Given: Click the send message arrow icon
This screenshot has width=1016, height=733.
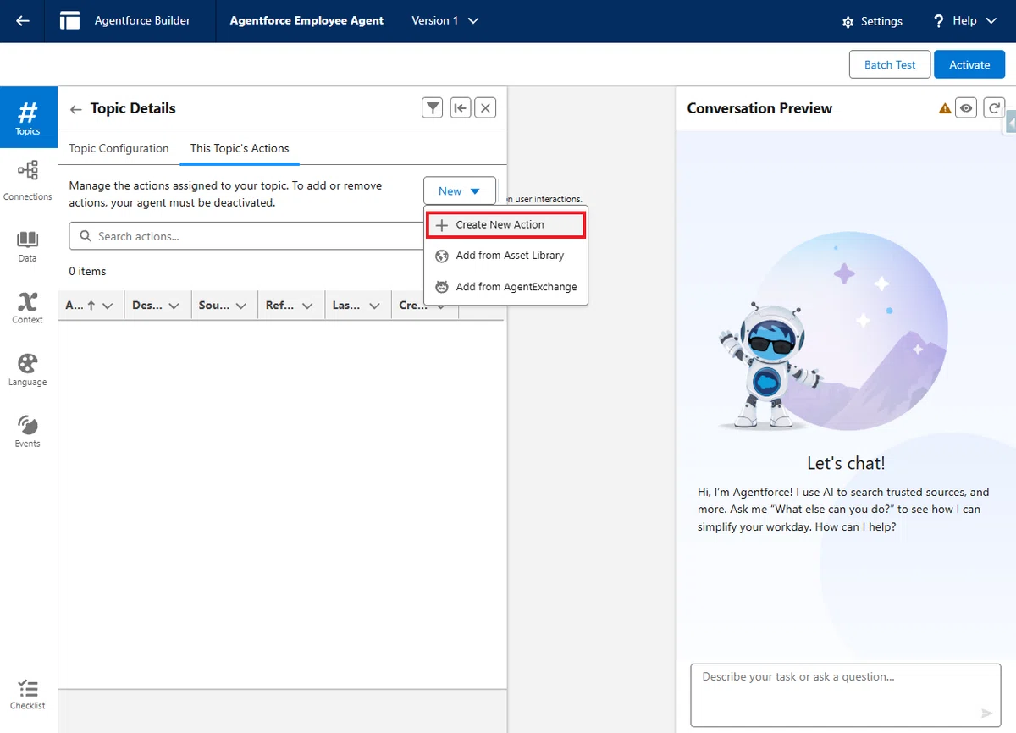Looking at the screenshot, I should (986, 714).
